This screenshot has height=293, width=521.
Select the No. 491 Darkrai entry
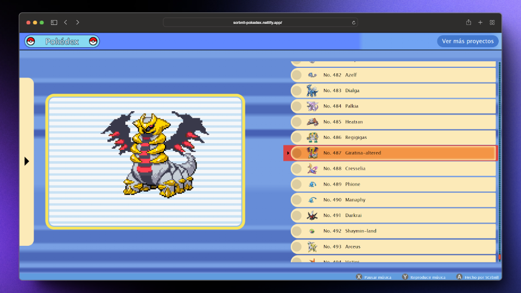393,215
